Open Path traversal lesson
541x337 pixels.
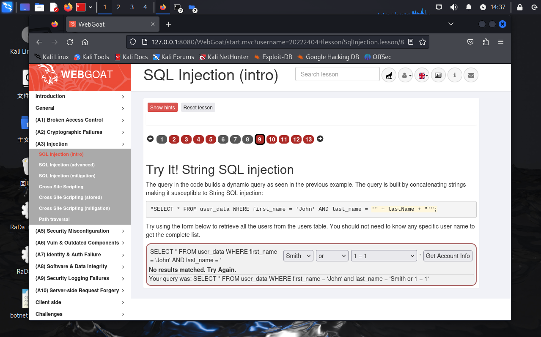(x=54, y=219)
